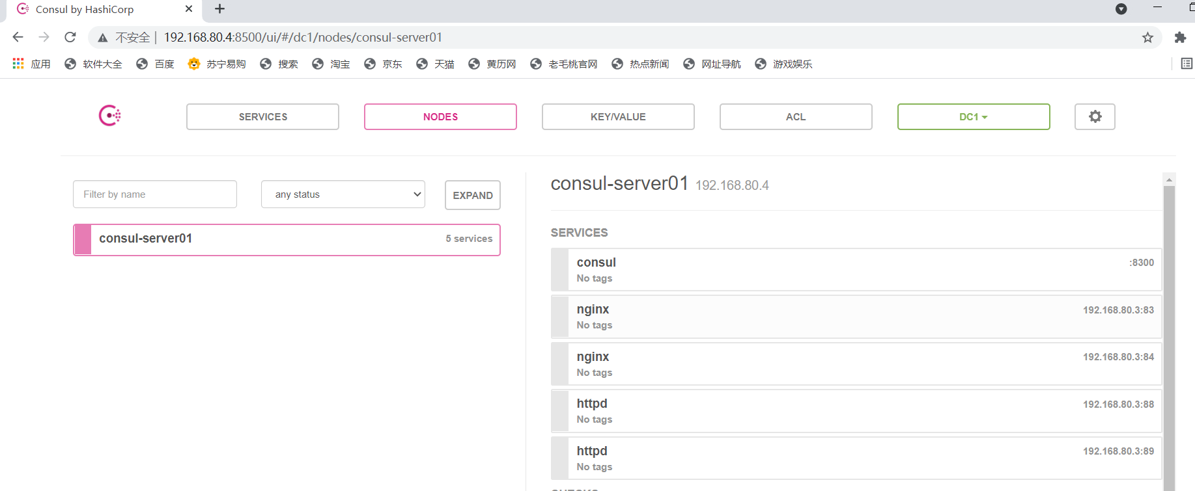Open the 应用 apps grid shortcut
1195x491 pixels.
(x=31, y=64)
